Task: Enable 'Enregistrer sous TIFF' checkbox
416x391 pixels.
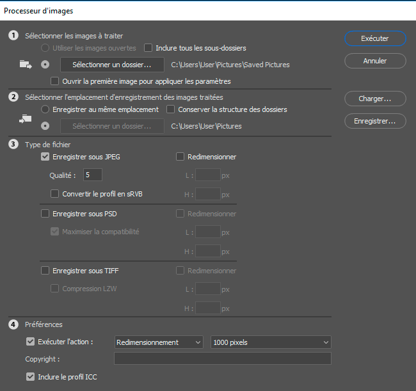Action: point(45,271)
